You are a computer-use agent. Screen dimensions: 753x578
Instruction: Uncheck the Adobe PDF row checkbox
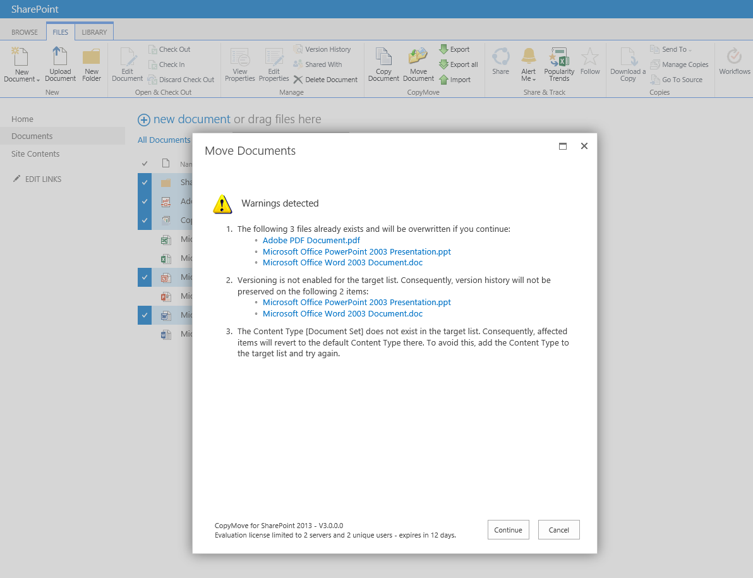[x=145, y=202]
